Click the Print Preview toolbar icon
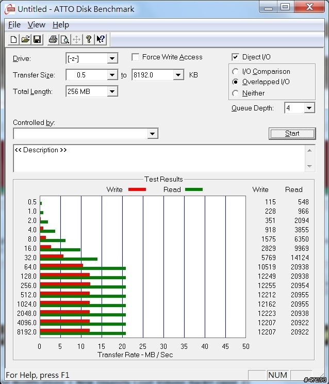Image resolution: width=329 pixels, height=384 pixels. pyautogui.click(x=65, y=39)
